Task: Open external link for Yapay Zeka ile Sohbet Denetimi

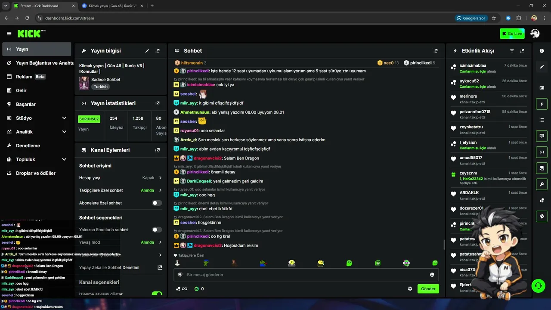Action: coord(160,267)
